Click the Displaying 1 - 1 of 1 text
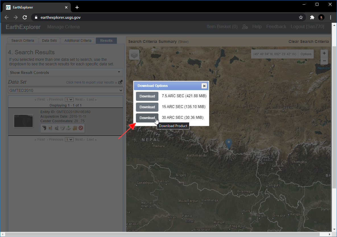337x237 pixels. [66, 105]
